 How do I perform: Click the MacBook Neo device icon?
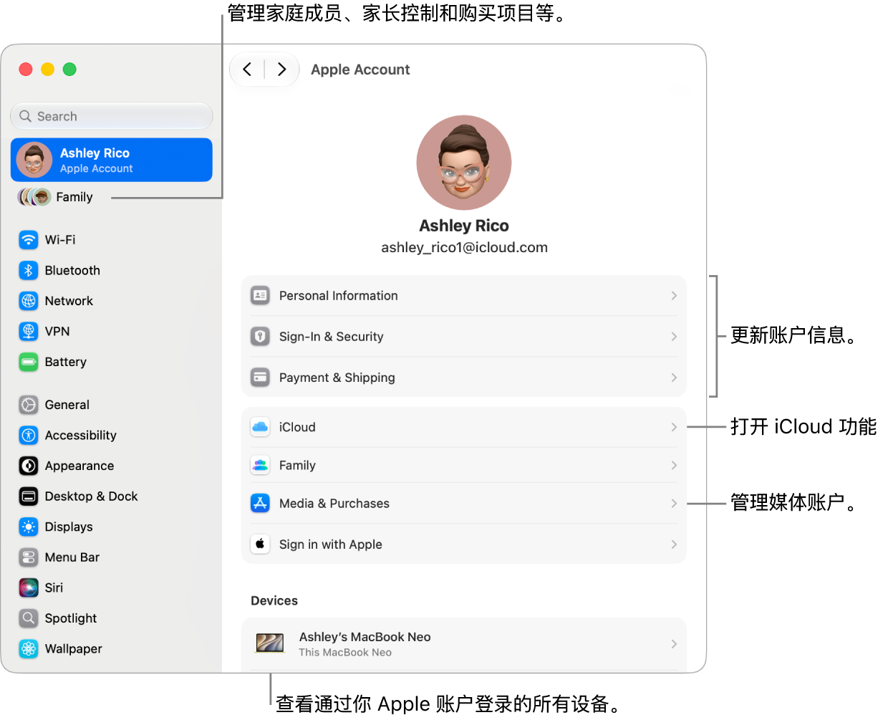point(270,643)
